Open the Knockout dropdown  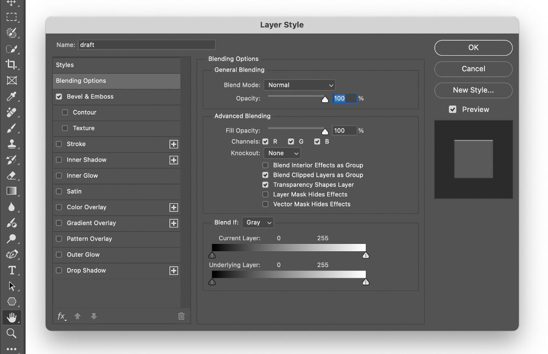(282, 153)
